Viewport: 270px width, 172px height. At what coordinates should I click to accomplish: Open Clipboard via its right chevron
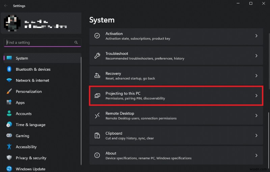(x=256, y=135)
